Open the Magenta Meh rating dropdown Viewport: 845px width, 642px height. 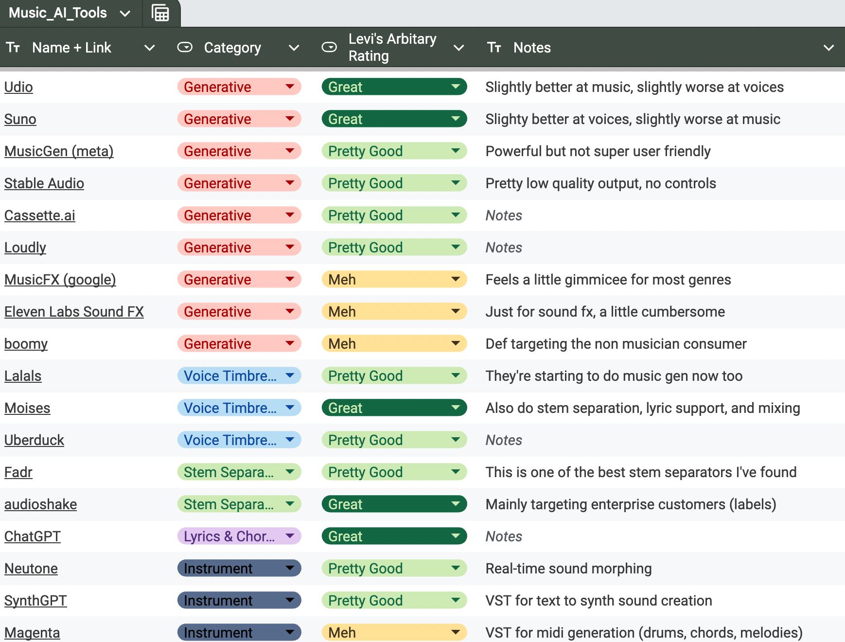click(x=394, y=632)
